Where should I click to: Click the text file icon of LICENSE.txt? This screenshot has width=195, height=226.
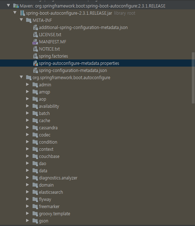(35, 35)
